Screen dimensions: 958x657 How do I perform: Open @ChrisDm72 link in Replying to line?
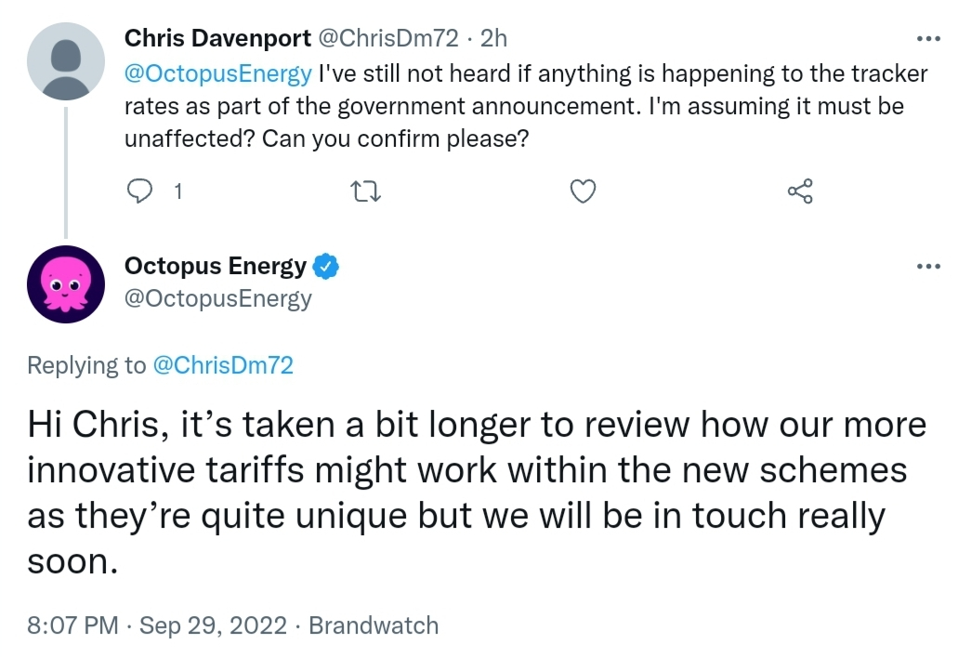click(223, 365)
